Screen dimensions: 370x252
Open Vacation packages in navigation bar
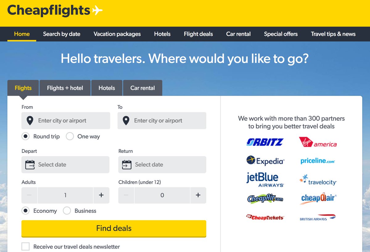(117, 34)
